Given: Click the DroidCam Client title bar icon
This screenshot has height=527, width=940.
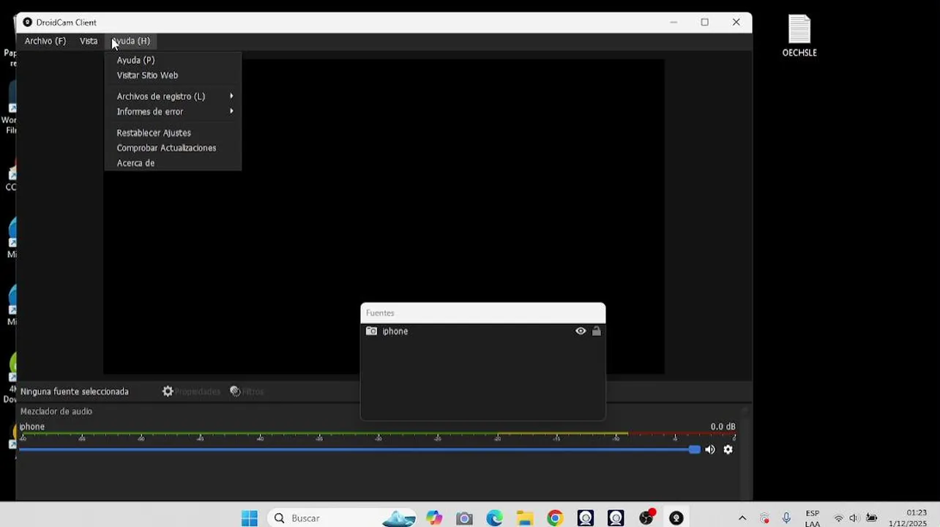Looking at the screenshot, I should 28,22.
